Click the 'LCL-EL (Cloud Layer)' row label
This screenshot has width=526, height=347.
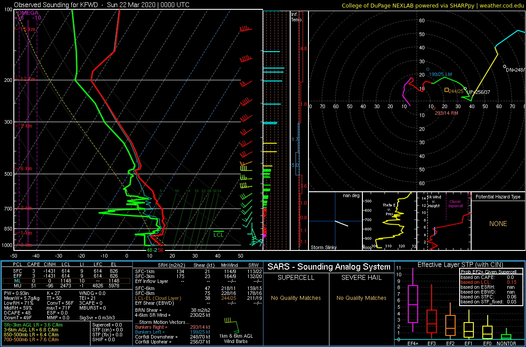(x=158, y=298)
